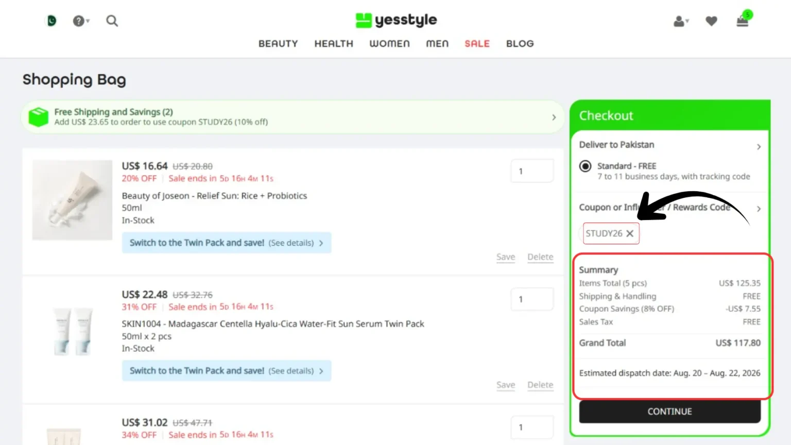
Task: Click the US$ 22.48 price
Action: point(145,295)
